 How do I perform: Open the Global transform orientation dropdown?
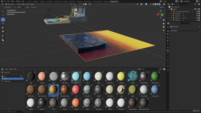tap(74, 4)
